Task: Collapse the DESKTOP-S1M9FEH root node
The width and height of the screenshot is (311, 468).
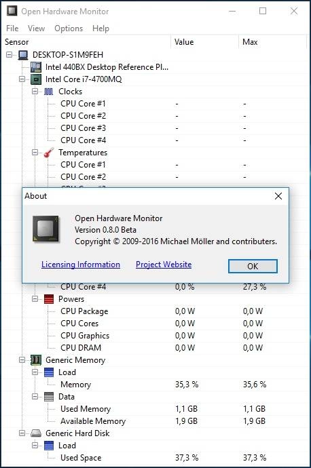Action: (10, 55)
